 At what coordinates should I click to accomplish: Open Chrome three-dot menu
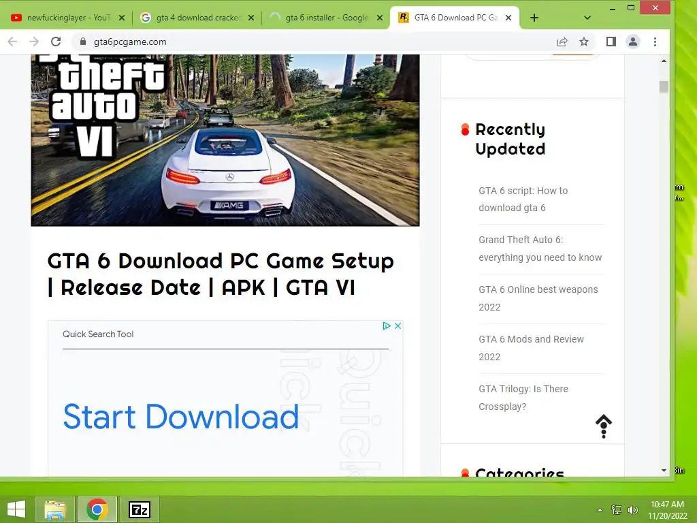click(655, 42)
